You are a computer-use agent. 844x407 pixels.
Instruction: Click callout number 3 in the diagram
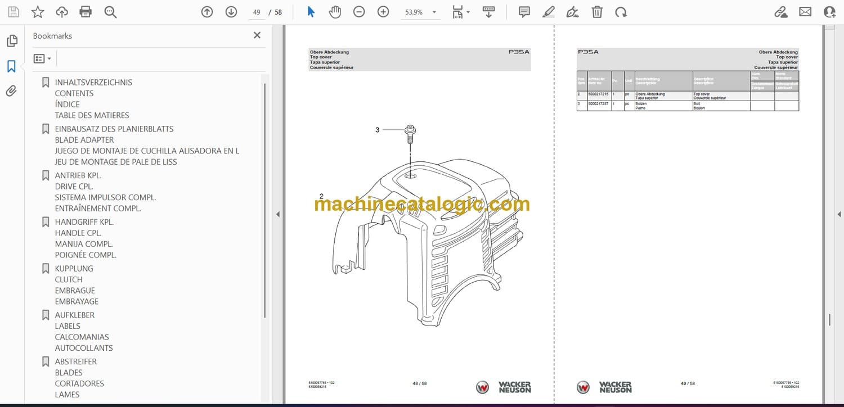tap(378, 130)
